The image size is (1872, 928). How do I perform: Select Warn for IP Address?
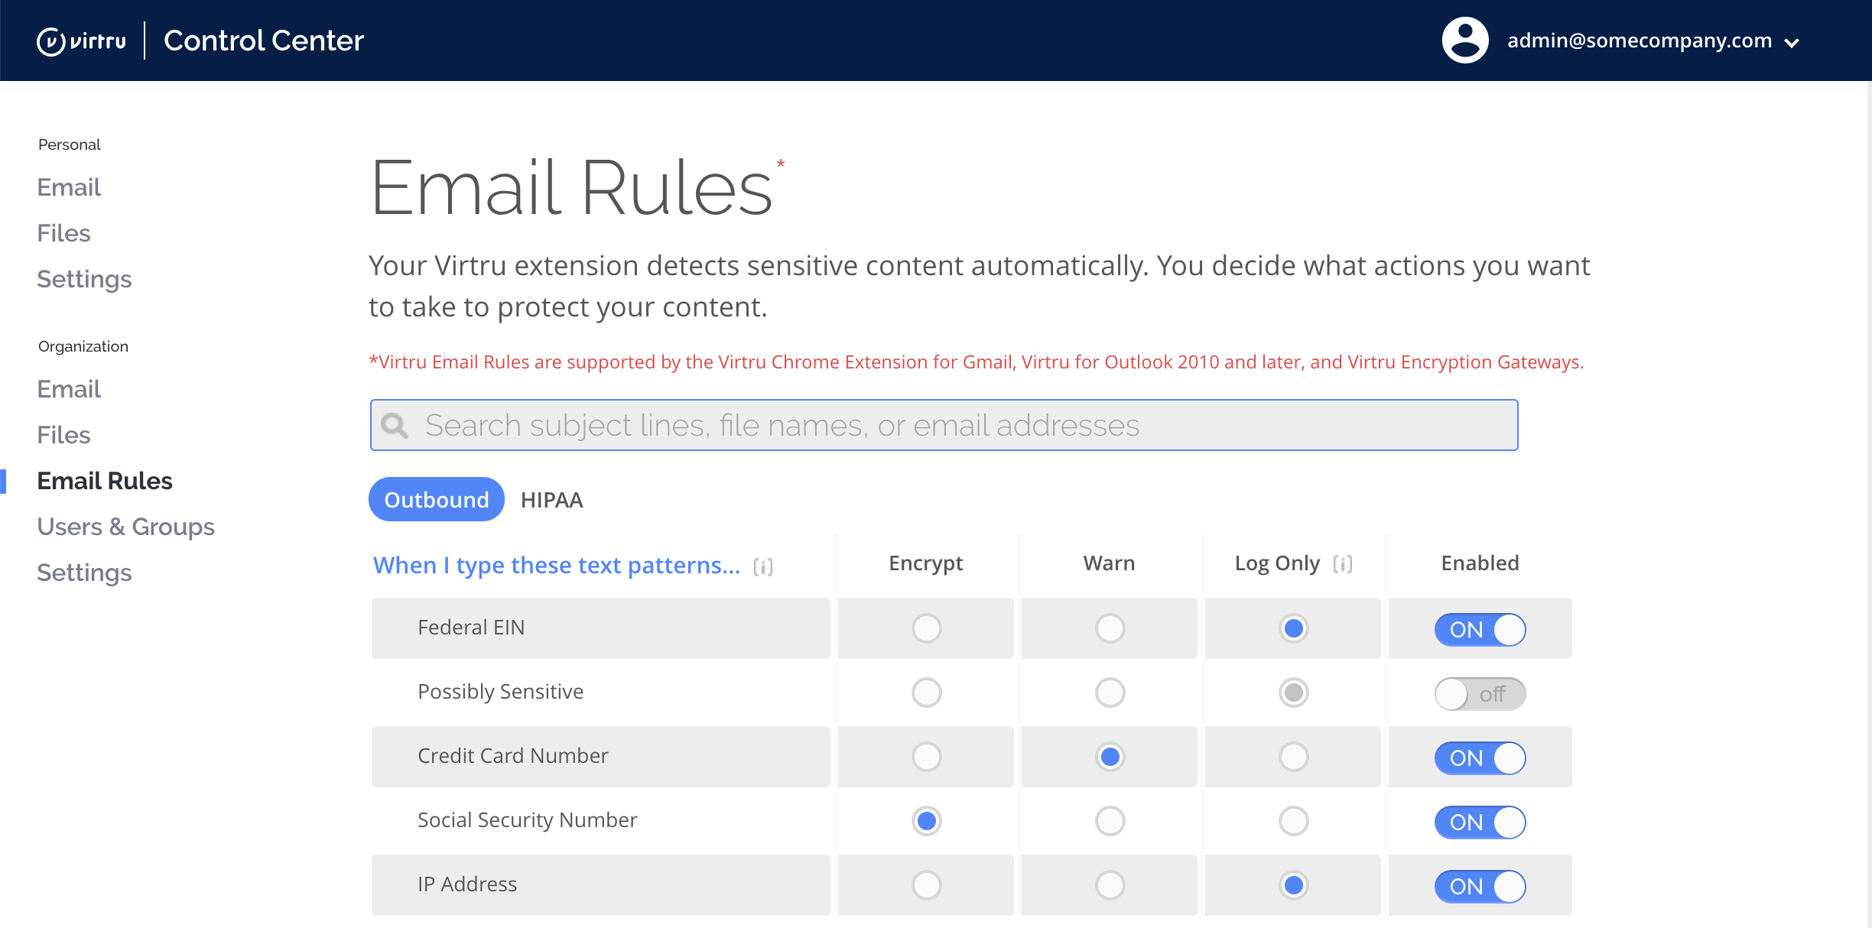pyautogui.click(x=1110, y=885)
